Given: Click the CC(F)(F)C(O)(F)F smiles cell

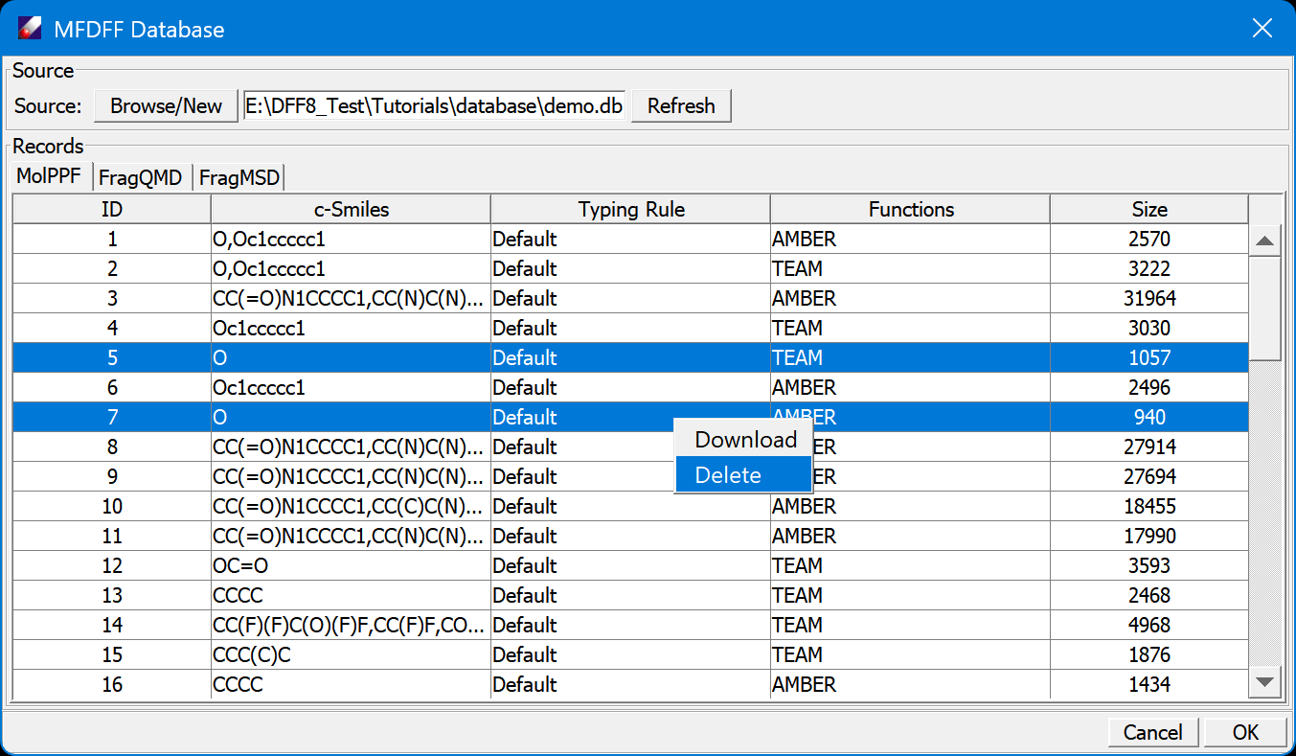Looking at the screenshot, I should coord(352,625).
